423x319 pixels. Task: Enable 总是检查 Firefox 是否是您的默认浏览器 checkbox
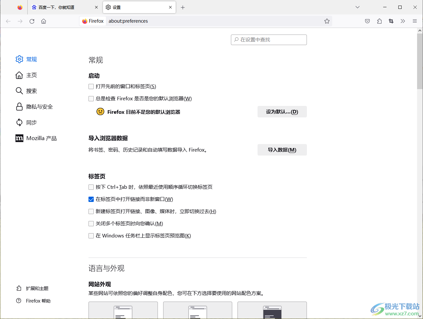click(x=91, y=99)
